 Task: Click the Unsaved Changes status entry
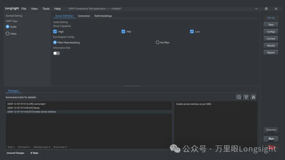[x=15, y=153]
